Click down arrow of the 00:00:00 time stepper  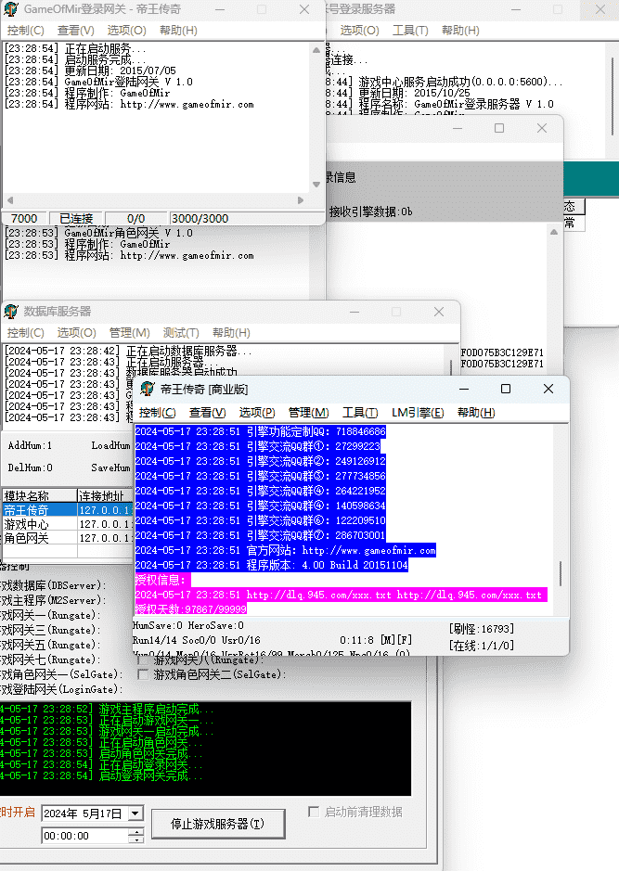click(x=136, y=839)
